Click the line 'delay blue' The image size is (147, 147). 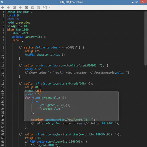point(33,69)
